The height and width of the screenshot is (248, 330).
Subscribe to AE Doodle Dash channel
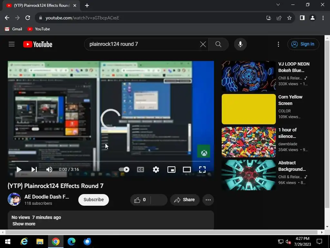click(94, 200)
